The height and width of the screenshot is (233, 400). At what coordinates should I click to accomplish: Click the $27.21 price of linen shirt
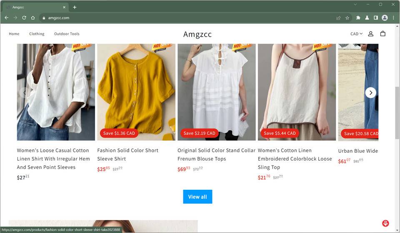click(23, 177)
